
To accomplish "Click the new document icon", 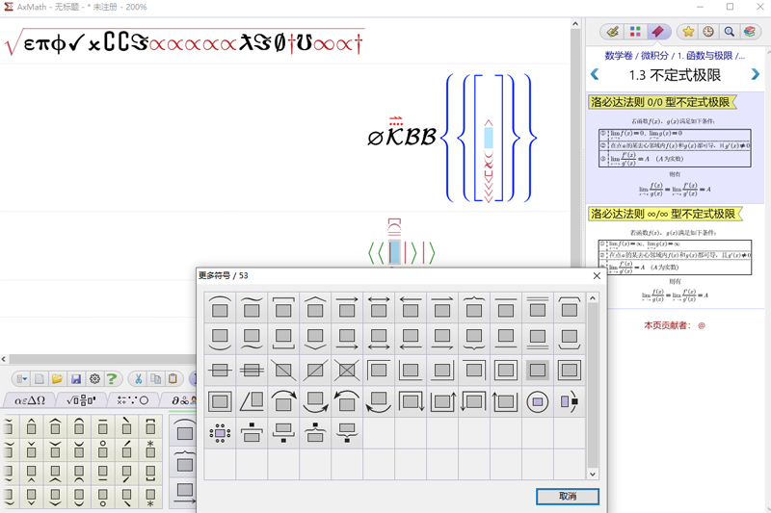I will click(40, 379).
